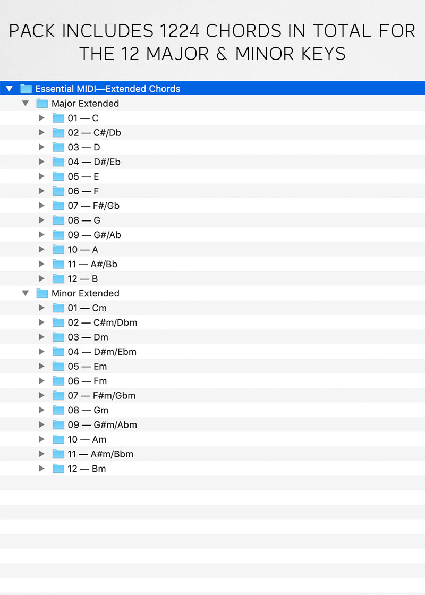Expand the 03 — D folder
The width and height of the screenshot is (425, 595).
(41, 147)
